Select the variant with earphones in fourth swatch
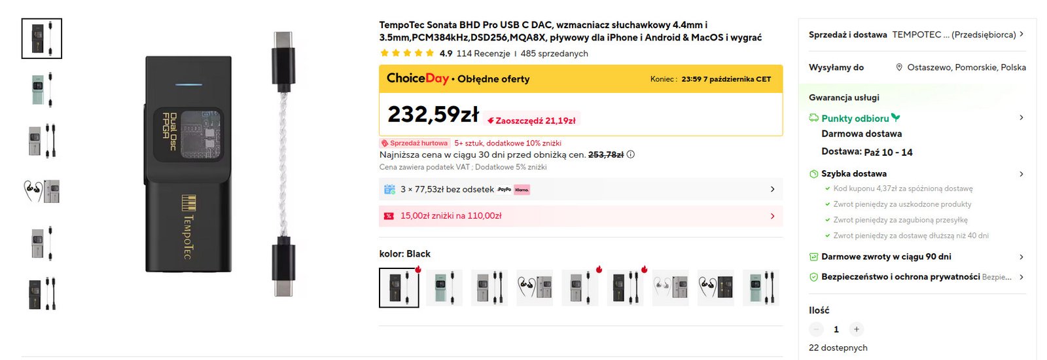 click(535, 287)
